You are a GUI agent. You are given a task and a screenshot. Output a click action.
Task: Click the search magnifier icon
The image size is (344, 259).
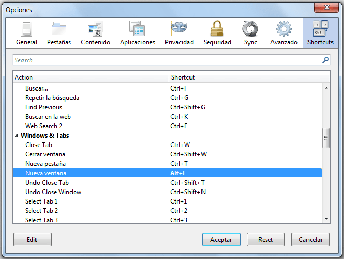326,60
